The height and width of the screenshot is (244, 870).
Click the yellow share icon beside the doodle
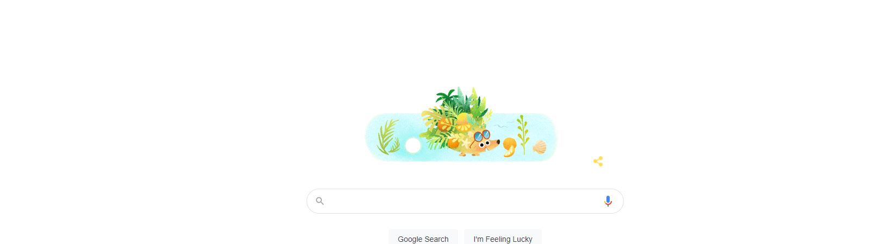pyautogui.click(x=598, y=162)
